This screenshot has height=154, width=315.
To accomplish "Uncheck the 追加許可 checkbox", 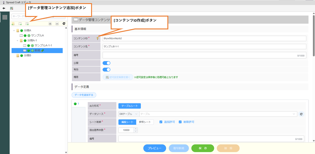I will click(161, 122).
